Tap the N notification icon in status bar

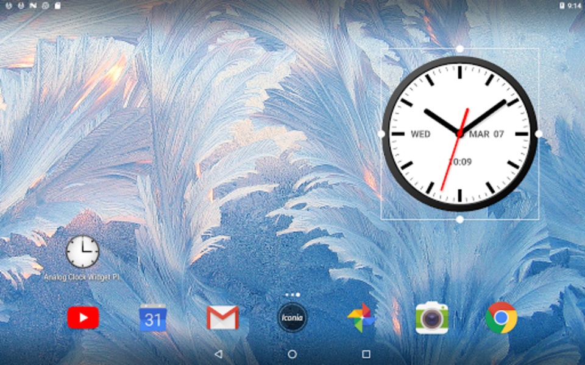click(33, 5)
